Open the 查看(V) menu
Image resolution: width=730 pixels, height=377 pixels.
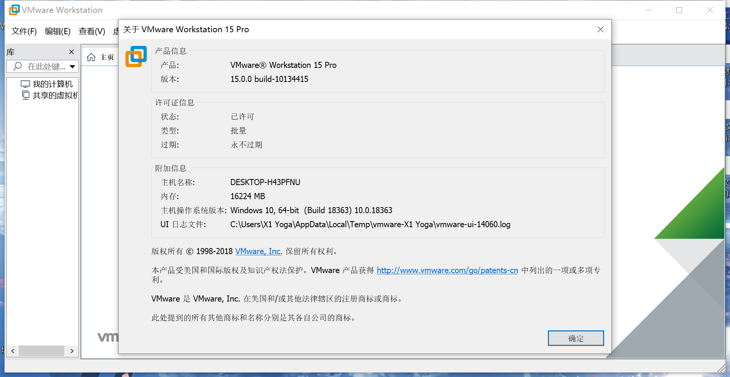[92, 31]
